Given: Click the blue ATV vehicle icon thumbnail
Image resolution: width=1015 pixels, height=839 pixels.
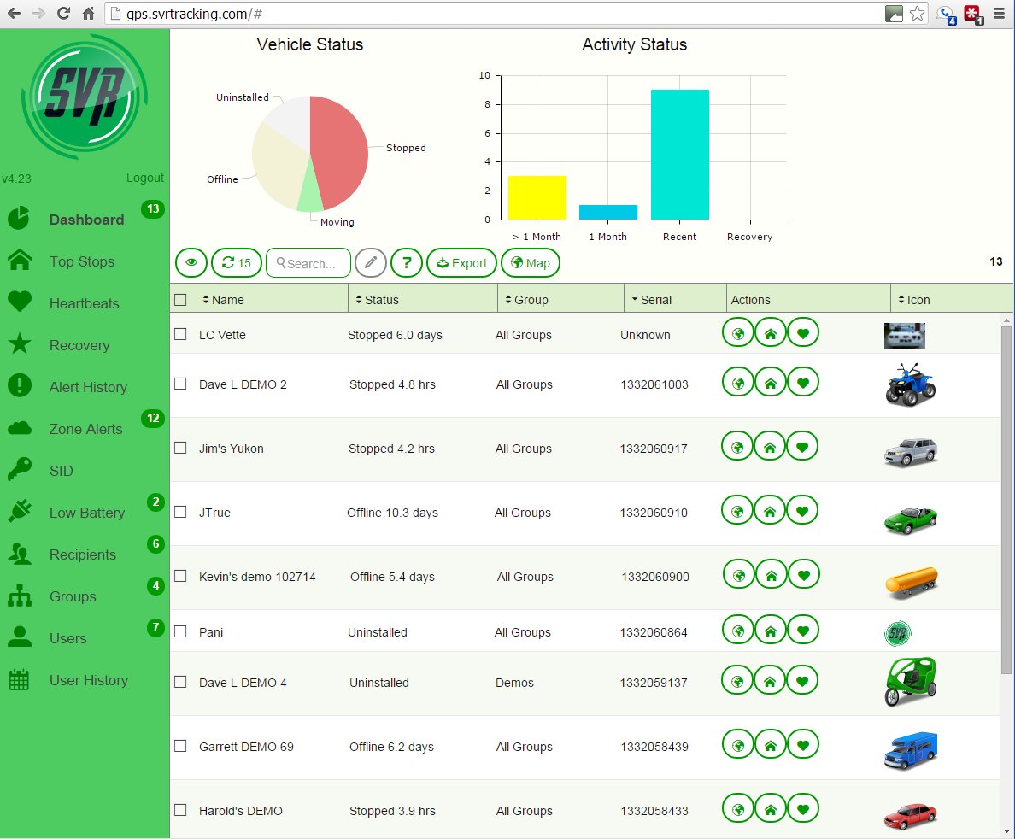Looking at the screenshot, I should tap(910, 384).
